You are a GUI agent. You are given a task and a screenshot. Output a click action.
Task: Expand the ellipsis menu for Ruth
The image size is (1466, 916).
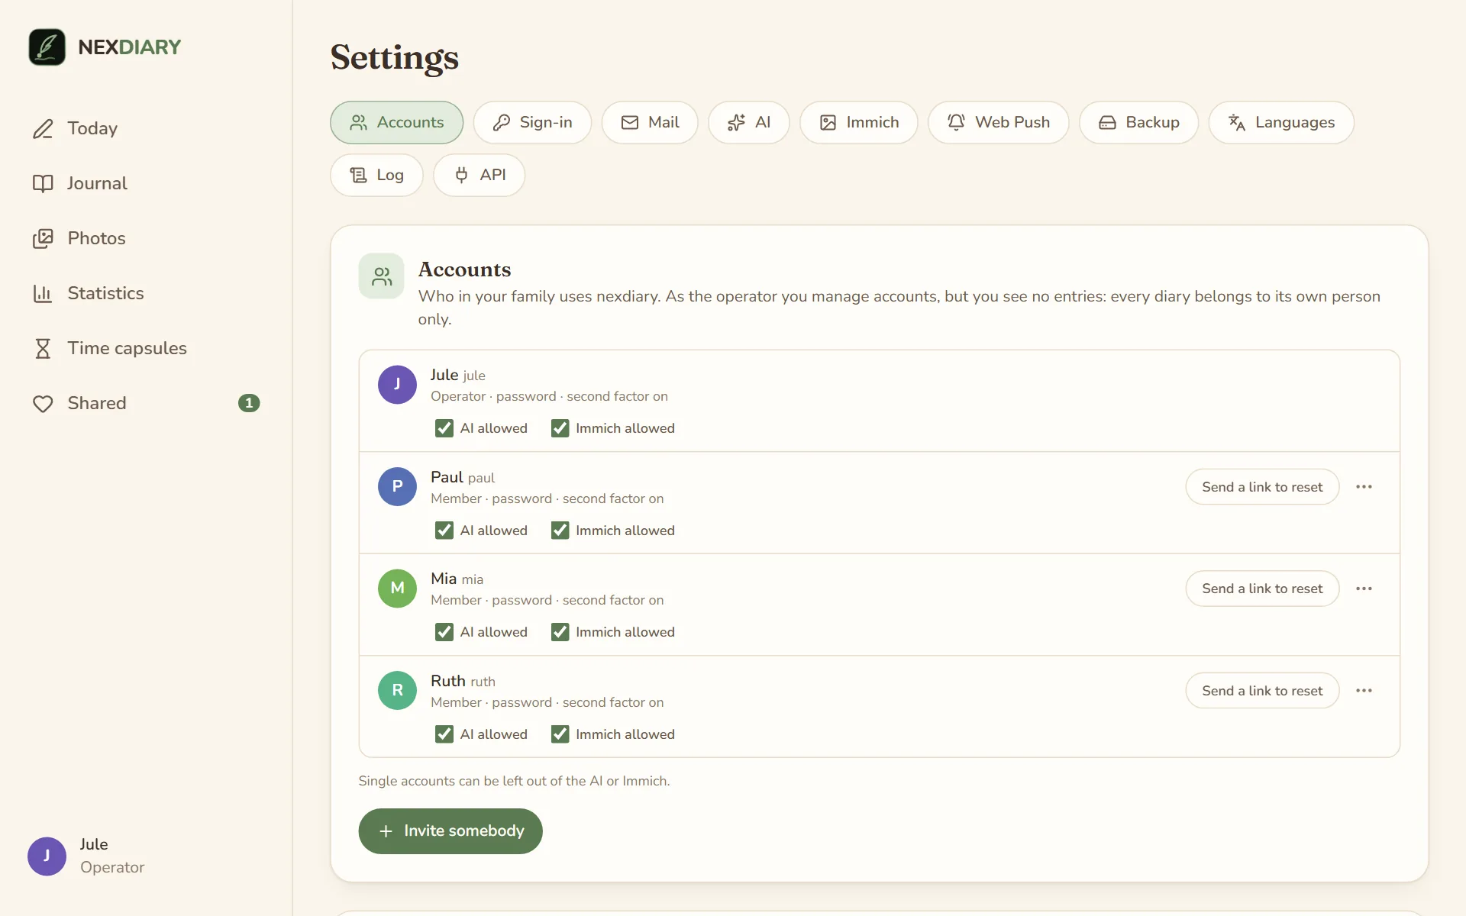[x=1364, y=691]
